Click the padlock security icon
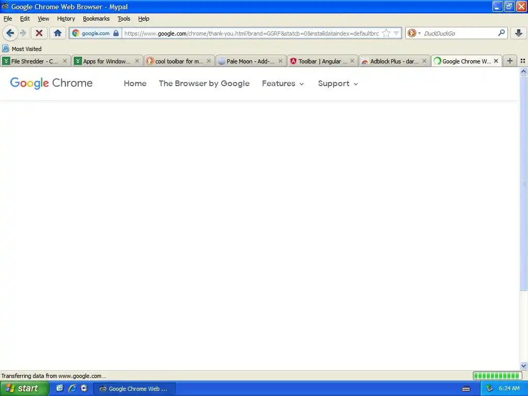Viewport: 528px width, 396px height. tap(116, 33)
